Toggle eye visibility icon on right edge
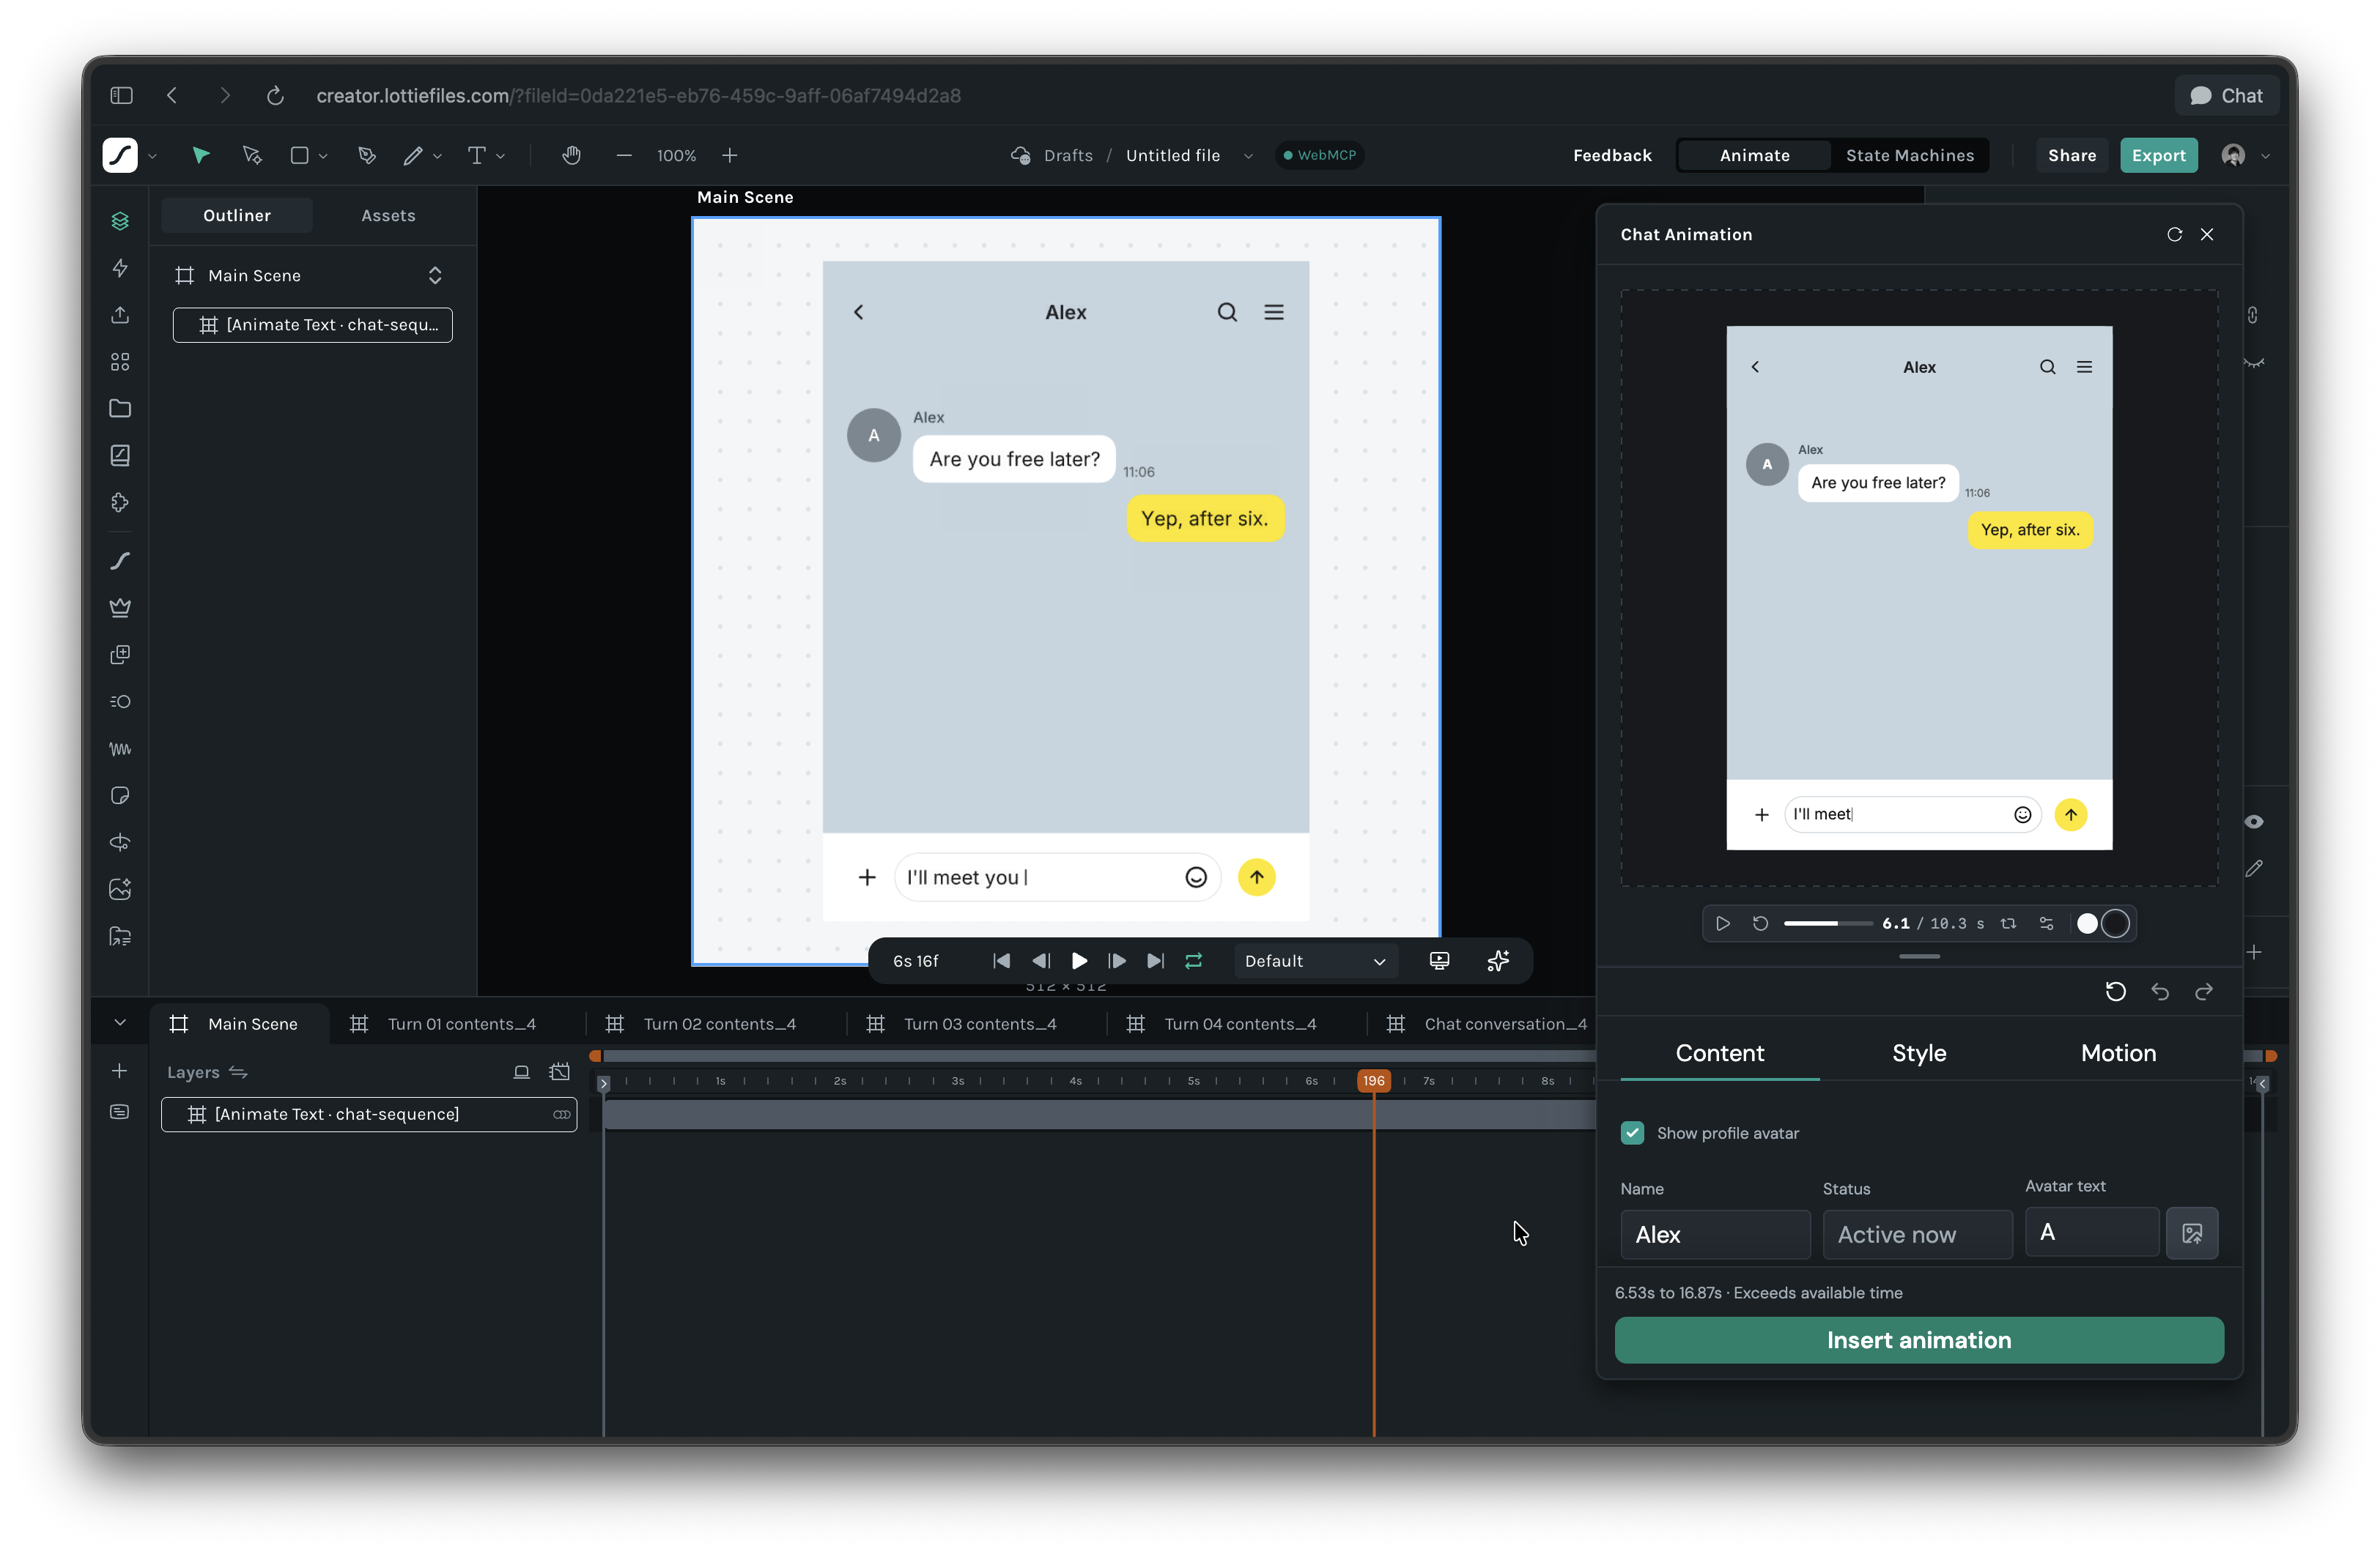Viewport: 2380px width, 1554px height. [2254, 822]
